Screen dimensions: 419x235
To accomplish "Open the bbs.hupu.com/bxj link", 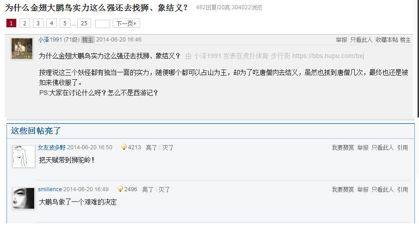I will (x=328, y=56).
